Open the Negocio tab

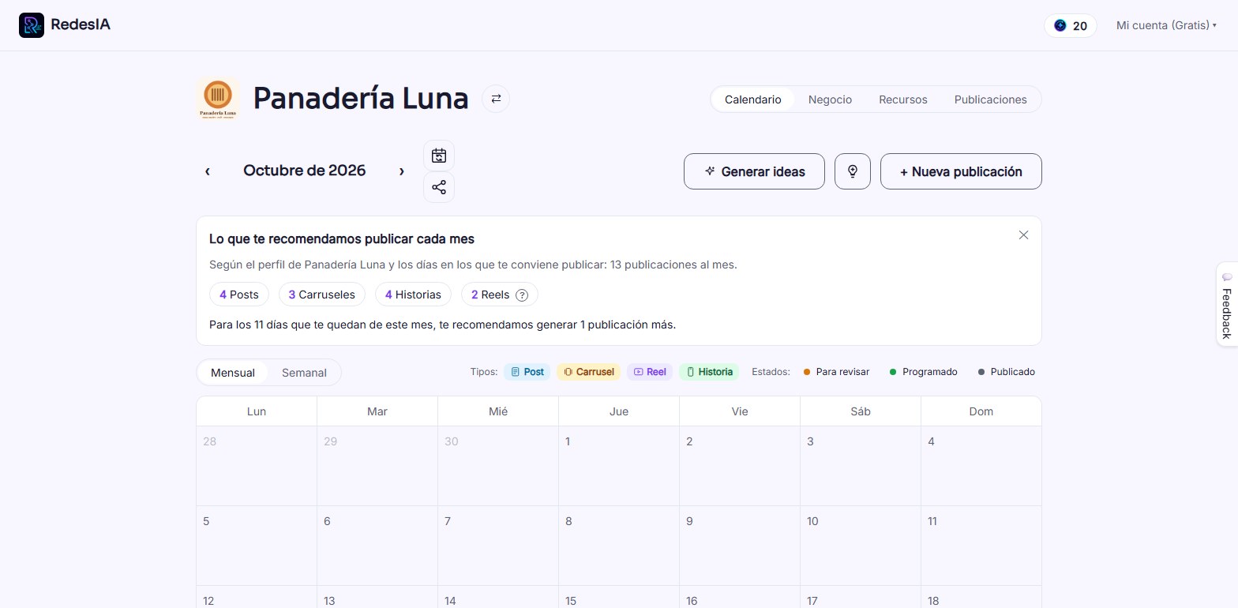click(830, 99)
